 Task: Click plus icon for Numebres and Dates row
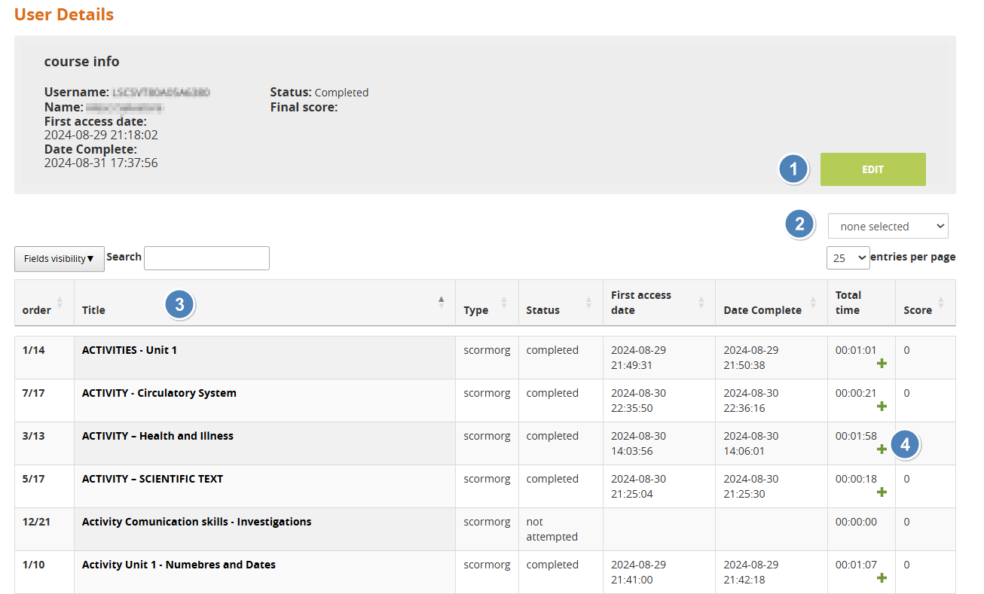[882, 578]
